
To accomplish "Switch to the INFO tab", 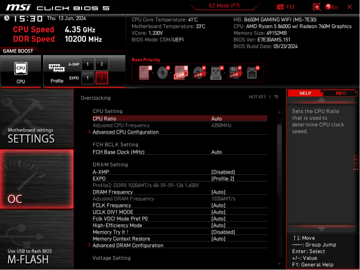I will pos(341,93).
